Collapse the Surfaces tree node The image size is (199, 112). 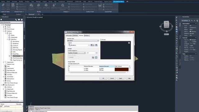coord(3,31)
